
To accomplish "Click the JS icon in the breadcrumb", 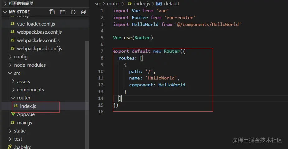I will (130, 3).
